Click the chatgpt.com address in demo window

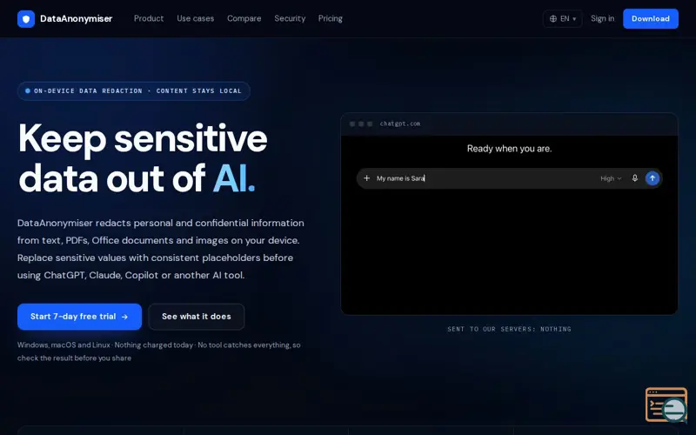pyautogui.click(x=400, y=124)
